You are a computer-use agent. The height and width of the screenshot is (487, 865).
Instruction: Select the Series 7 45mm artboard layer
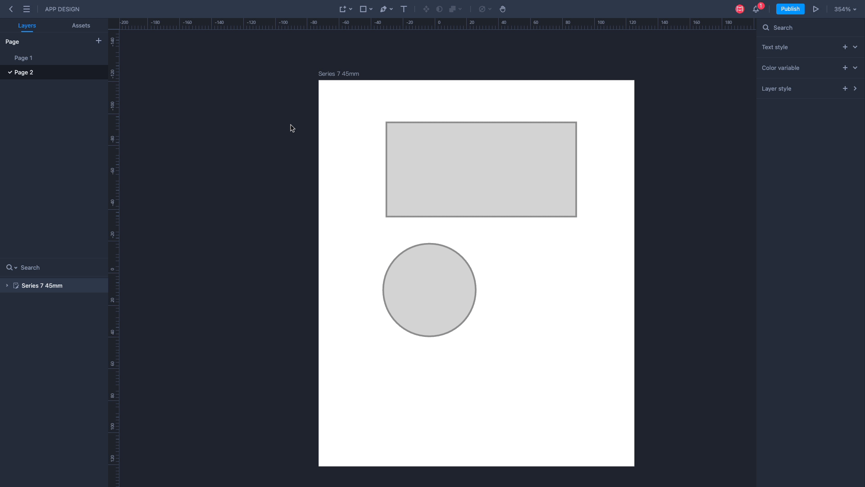tap(54, 285)
